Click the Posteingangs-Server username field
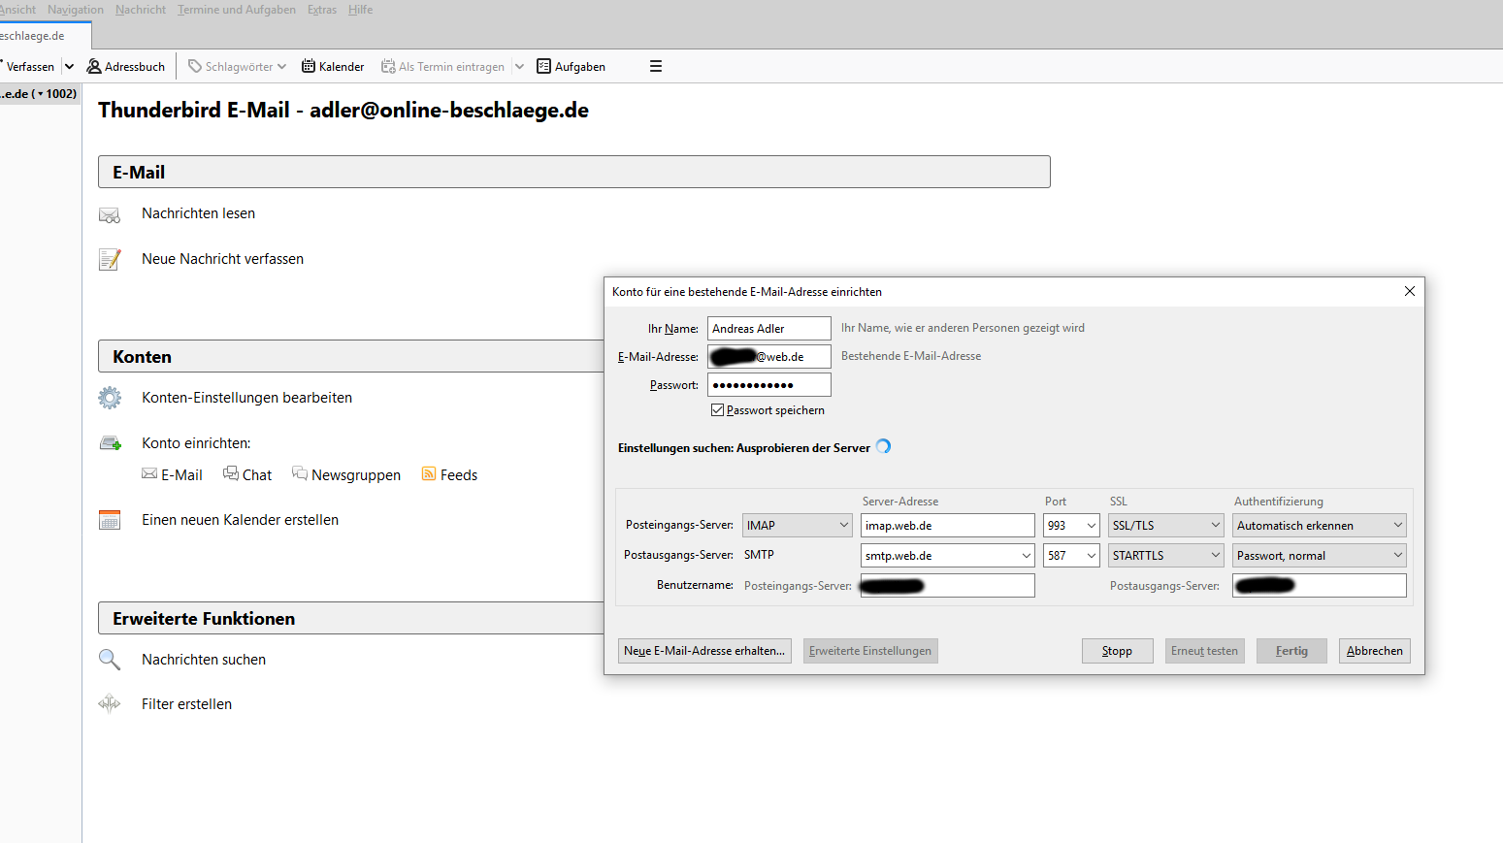The height and width of the screenshot is (843, 1503). click(948, 585)
